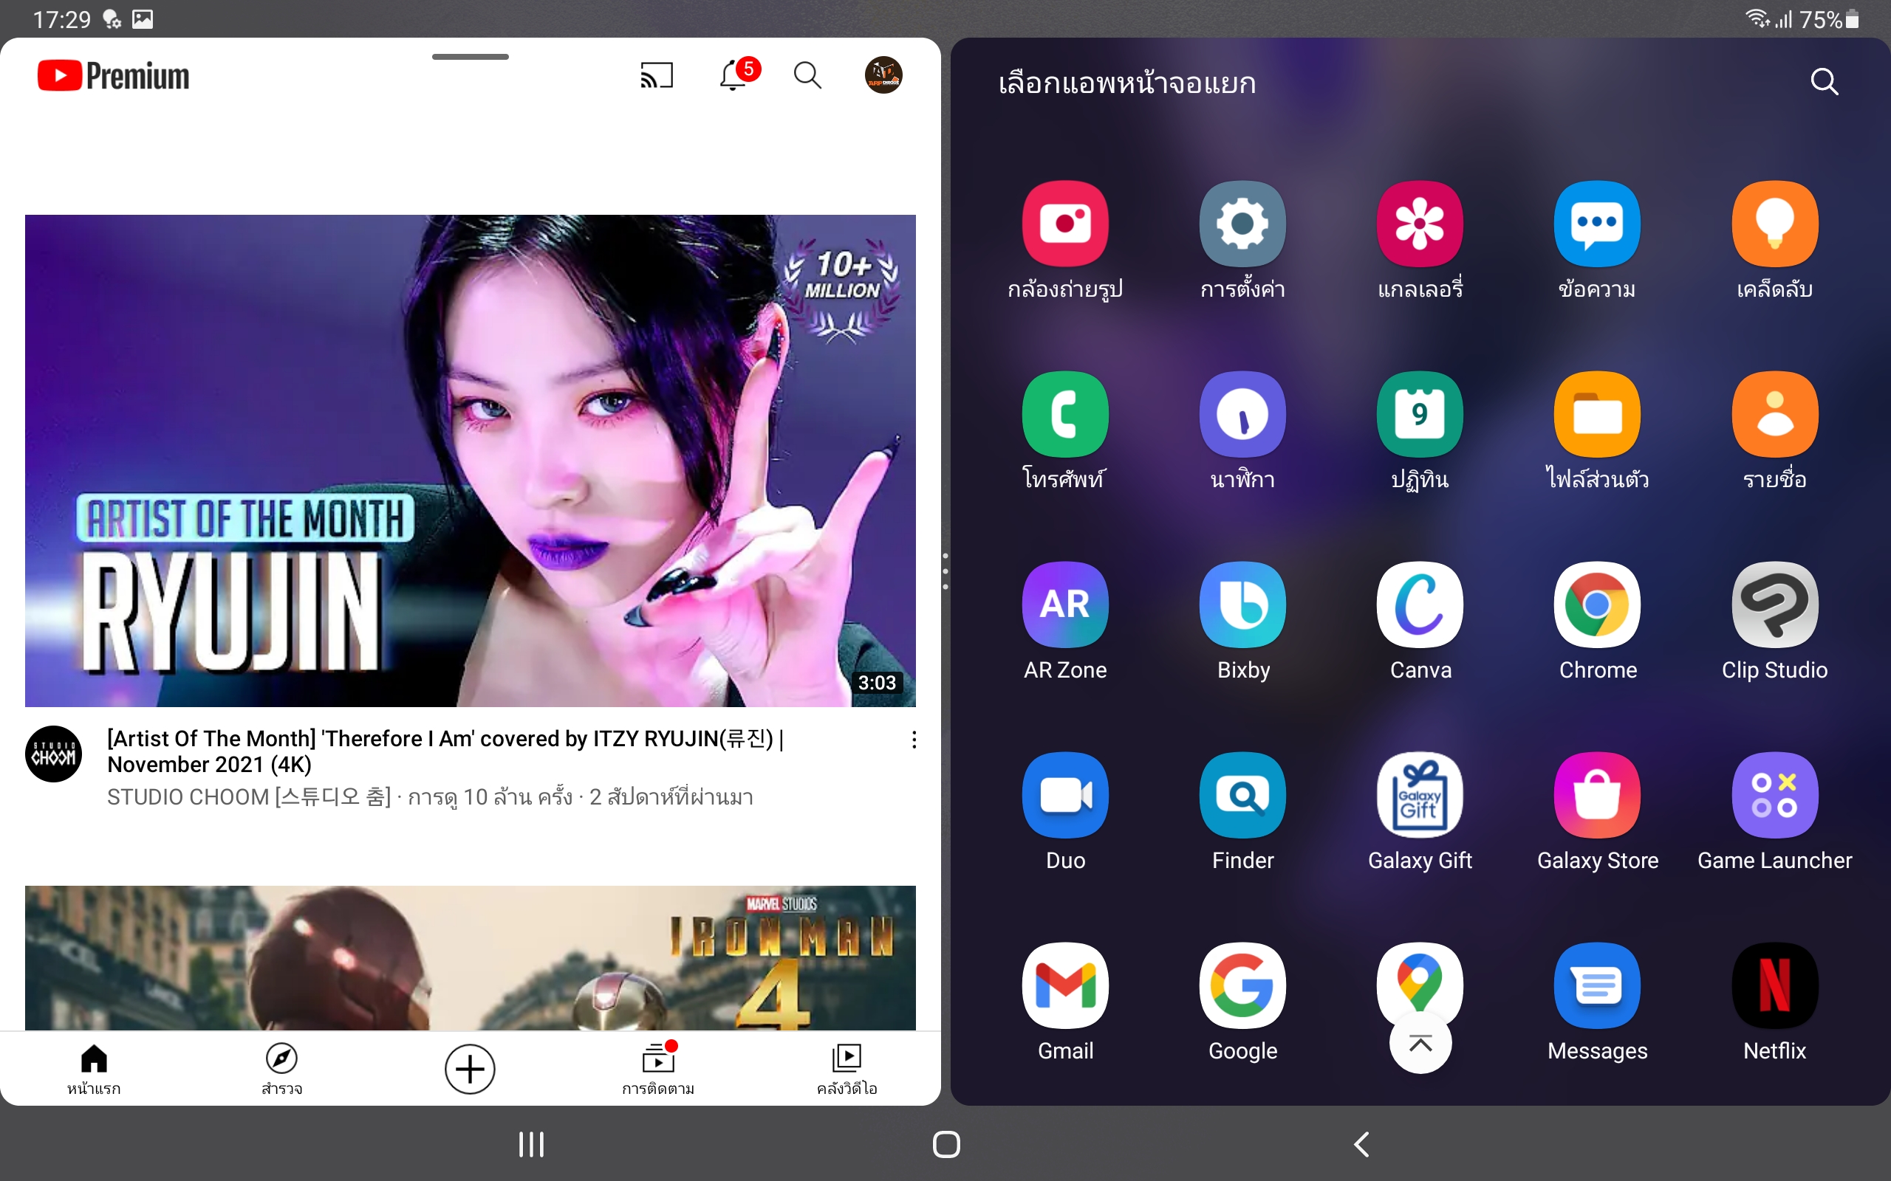The width and height of the screenshot is (1891, 1181).
Task: Launch Netflix
Action: [1774, 985]
